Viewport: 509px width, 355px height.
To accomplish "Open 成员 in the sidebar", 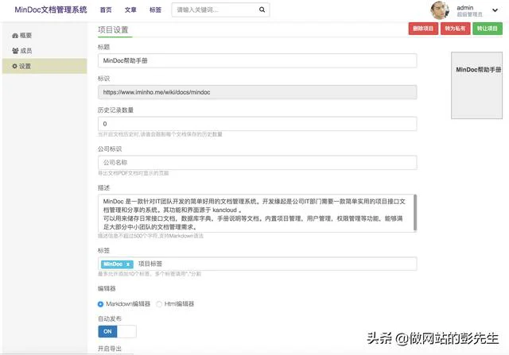I will pos(45,51).
